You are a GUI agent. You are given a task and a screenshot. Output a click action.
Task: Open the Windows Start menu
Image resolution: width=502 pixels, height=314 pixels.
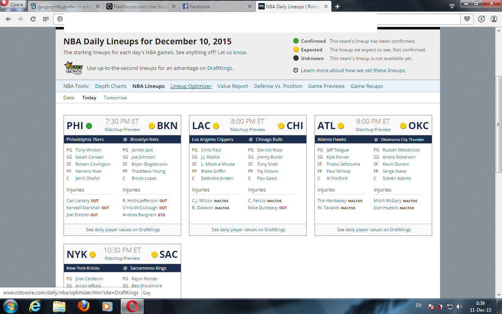(x=10, y=306)
